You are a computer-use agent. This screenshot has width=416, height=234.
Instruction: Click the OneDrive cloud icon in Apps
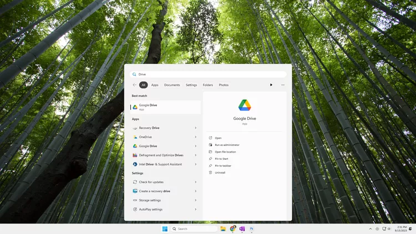pos(135,137)
